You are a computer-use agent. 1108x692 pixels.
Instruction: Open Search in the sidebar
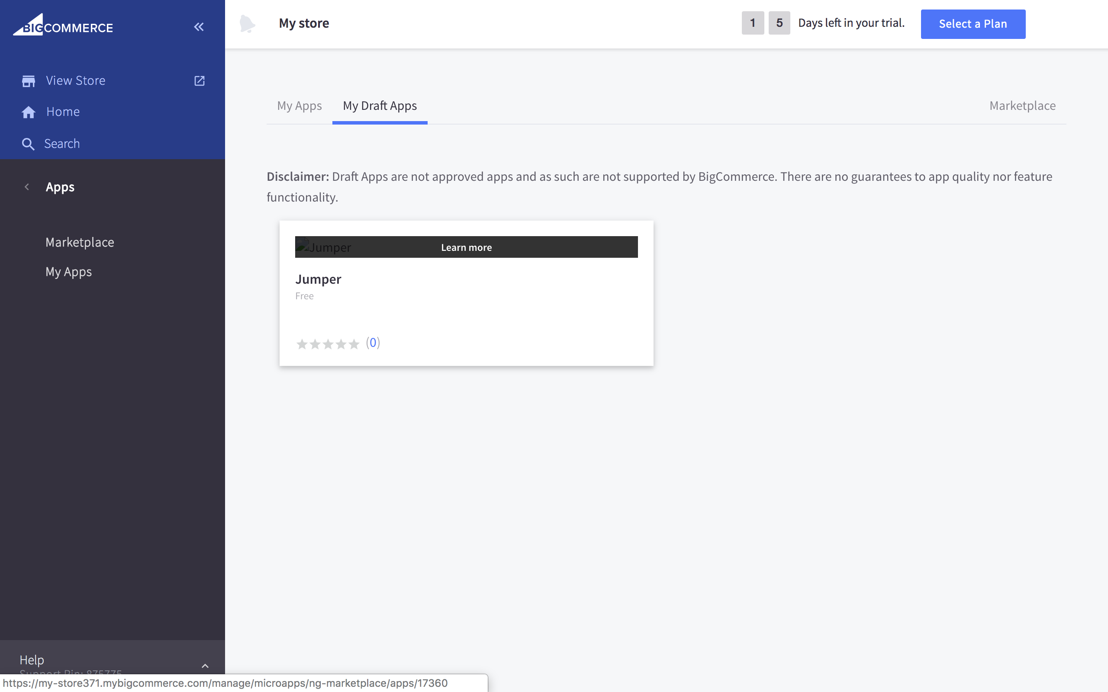coord(62,144)
